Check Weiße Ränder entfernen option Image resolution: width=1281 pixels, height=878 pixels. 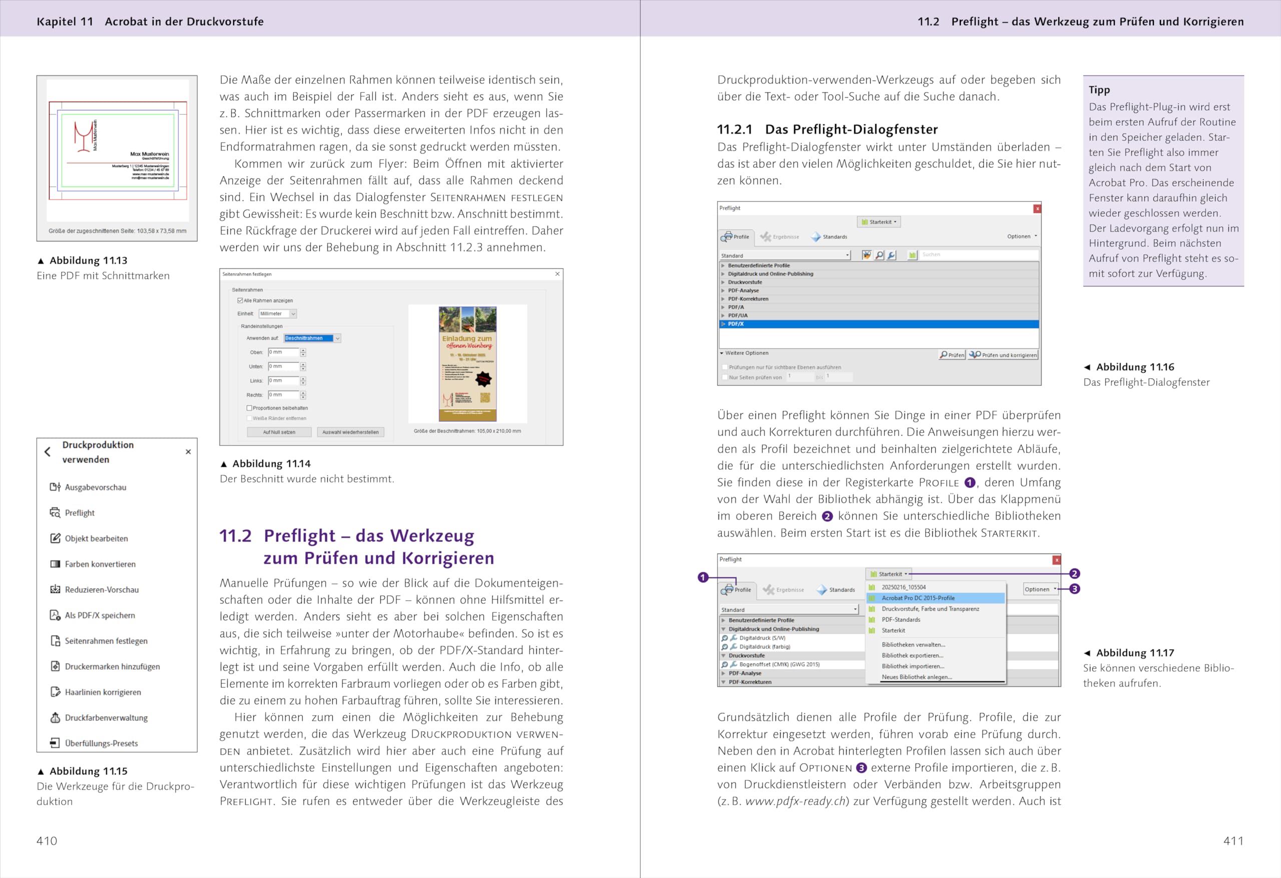tap(249, 418)
